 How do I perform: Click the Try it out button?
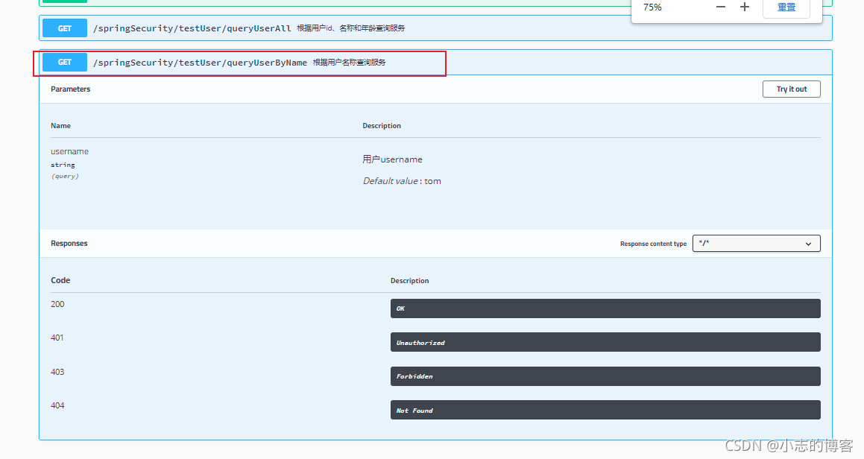pos(791,89)
